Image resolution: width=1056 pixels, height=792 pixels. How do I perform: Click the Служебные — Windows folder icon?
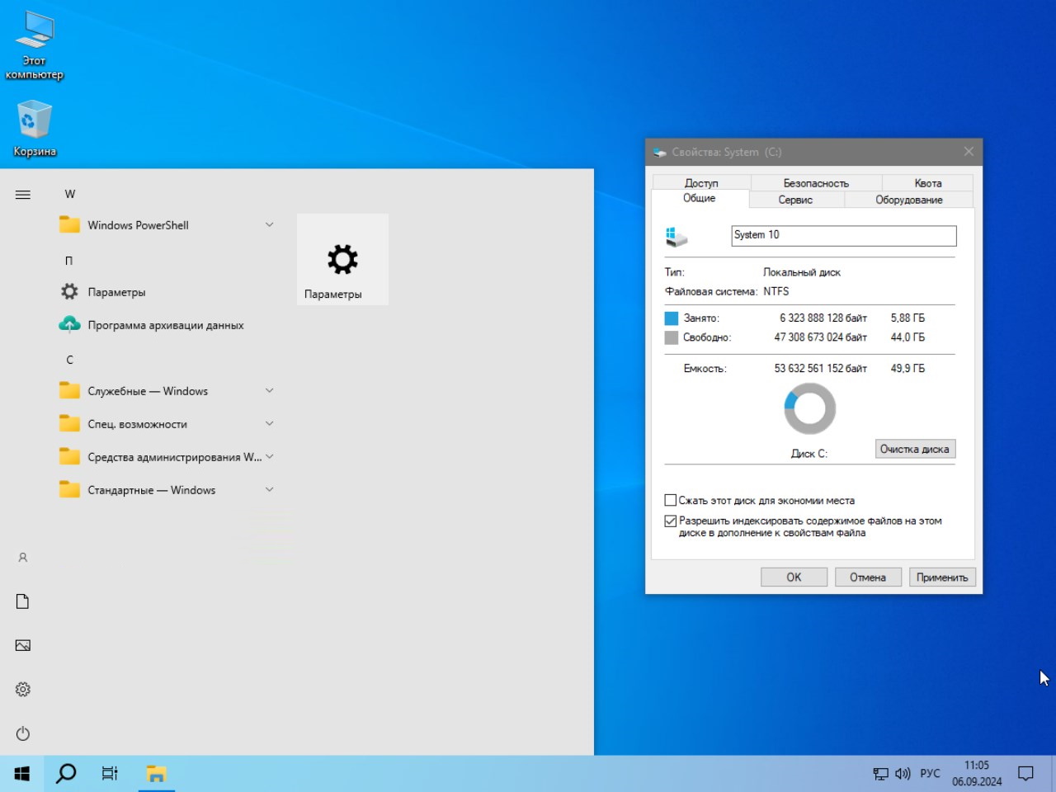click(x=70, y=390)
